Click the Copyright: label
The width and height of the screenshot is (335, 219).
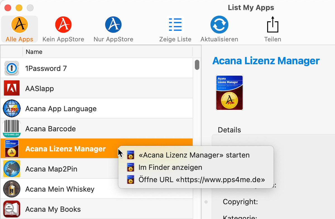[240, 202]
